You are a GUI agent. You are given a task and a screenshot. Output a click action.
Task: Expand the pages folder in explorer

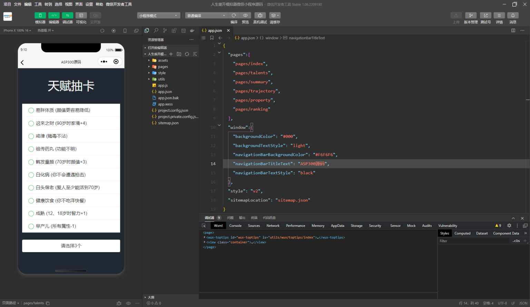pyautogui.click(x=163, y=67)
